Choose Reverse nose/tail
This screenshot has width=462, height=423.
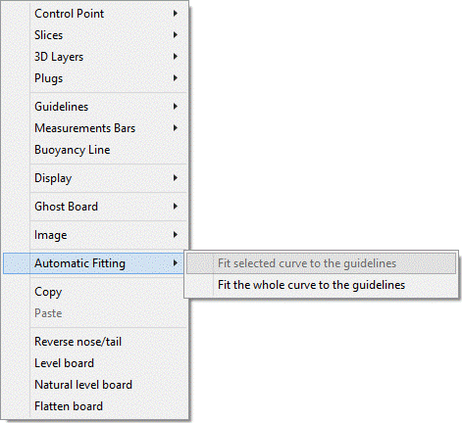(95, 342)
